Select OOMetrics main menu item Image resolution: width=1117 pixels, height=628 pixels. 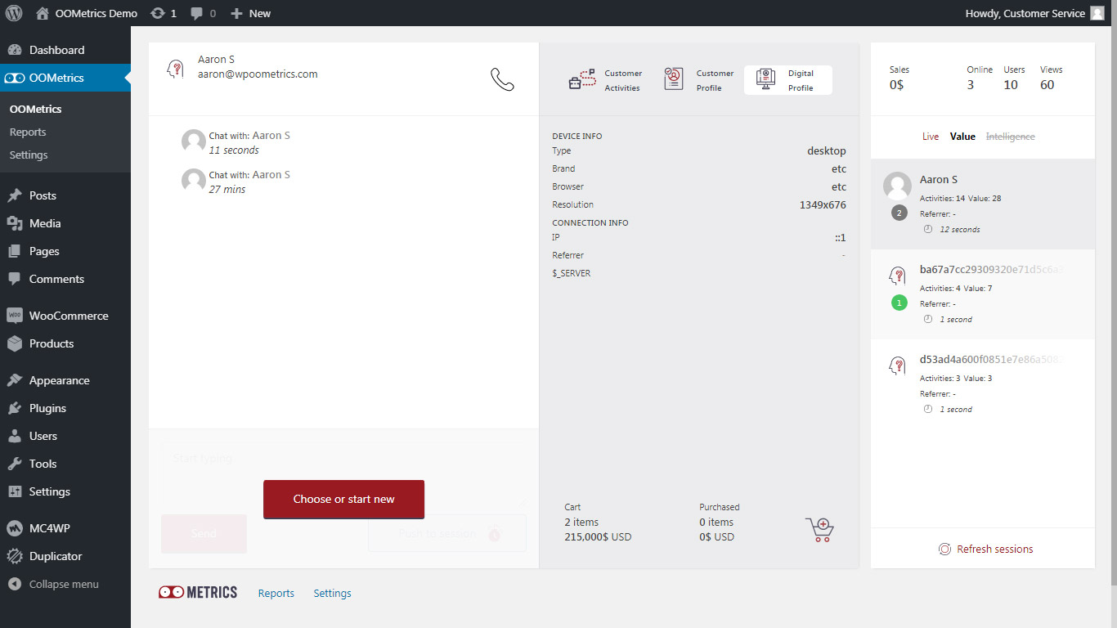tap(65, 78)
